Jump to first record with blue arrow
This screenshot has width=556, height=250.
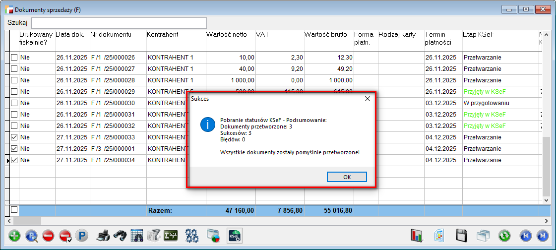click(525, 236)
